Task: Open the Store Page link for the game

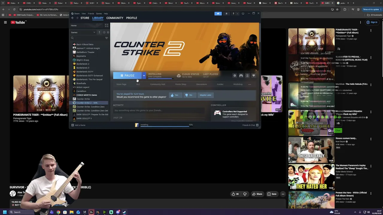Action: (121, 84)
